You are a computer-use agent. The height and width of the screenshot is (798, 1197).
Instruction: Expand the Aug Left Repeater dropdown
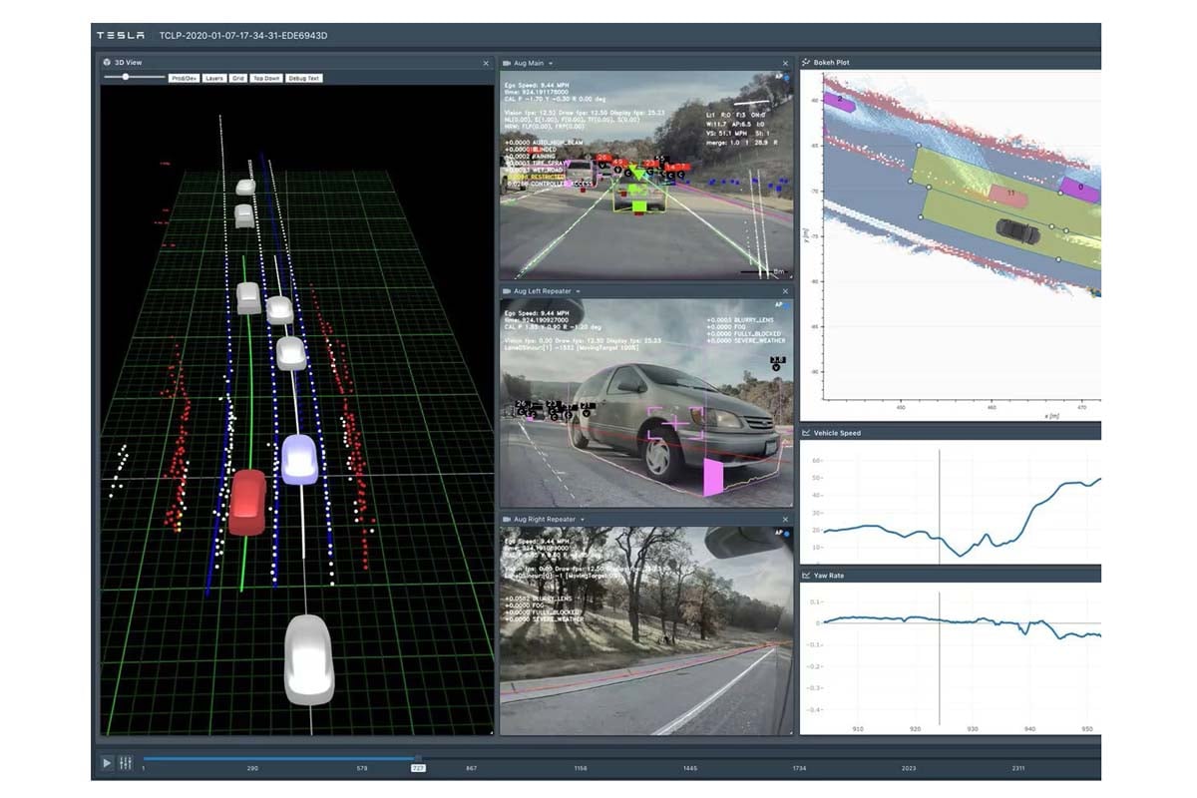[579, 291]
